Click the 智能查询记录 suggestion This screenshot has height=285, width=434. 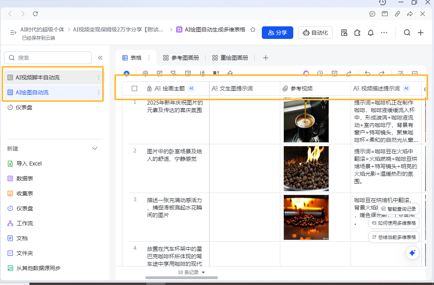tap(399, 209)
